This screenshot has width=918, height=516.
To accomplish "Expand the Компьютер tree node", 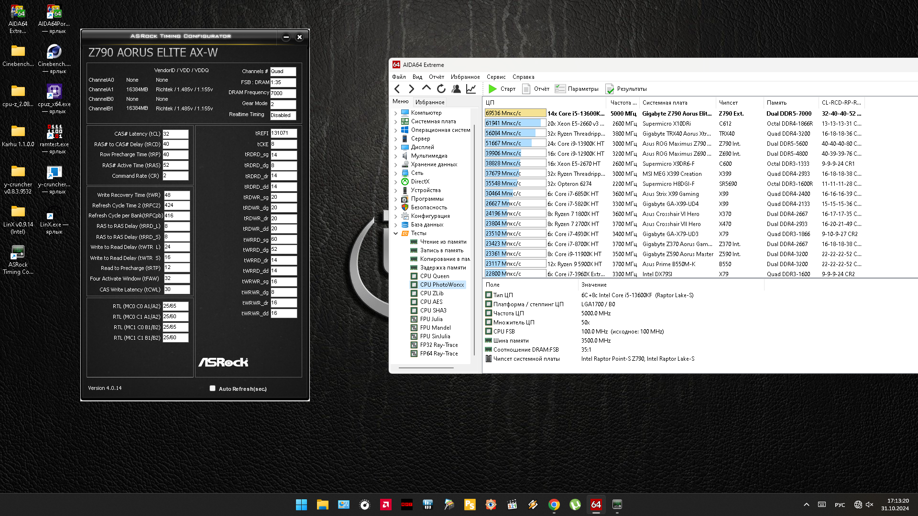I will (x=396, y=113).
